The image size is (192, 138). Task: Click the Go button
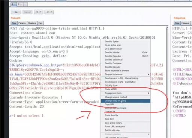16,12
